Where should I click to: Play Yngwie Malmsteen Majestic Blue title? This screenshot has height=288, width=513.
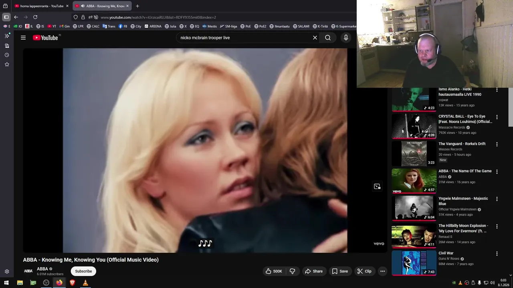(463, 201)
